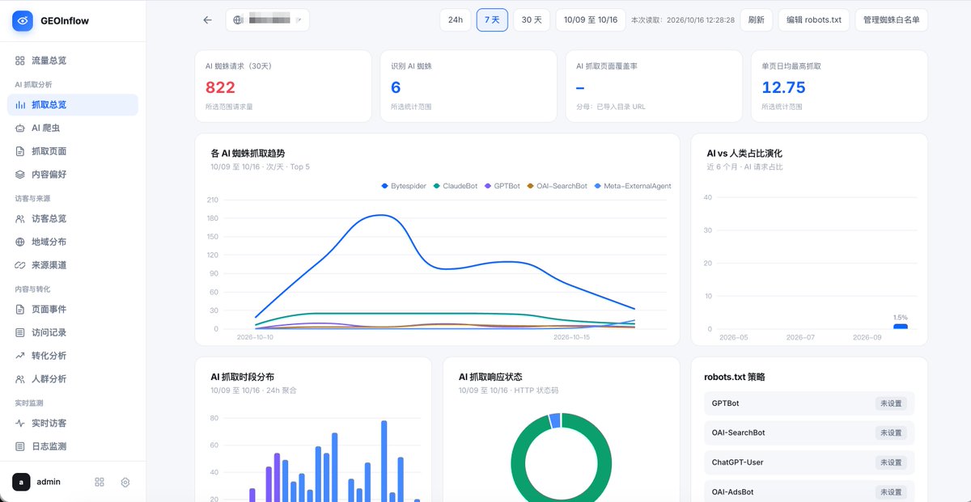Open settings gear icon next to admin
This screenshot has width=971, height=502.
(125, 482)
